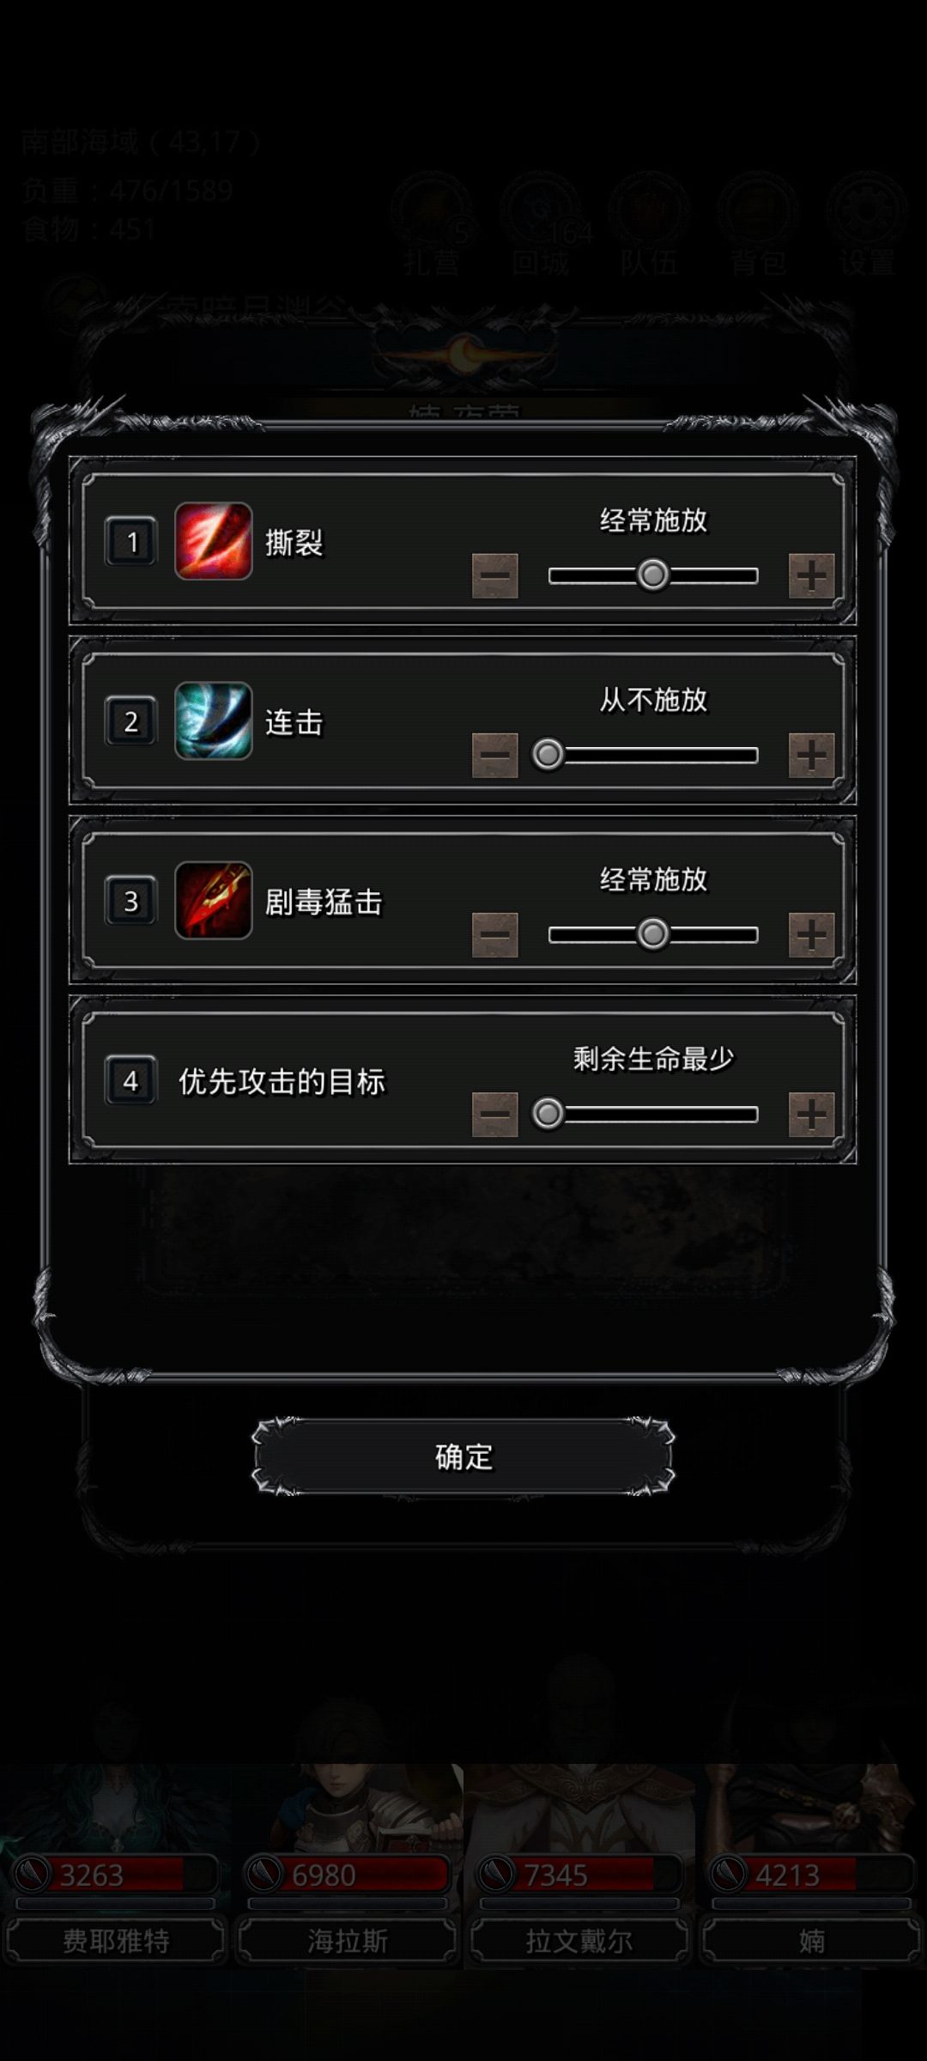
Task: Select the 连击 skill icon
Action: [x=213, y=720]
